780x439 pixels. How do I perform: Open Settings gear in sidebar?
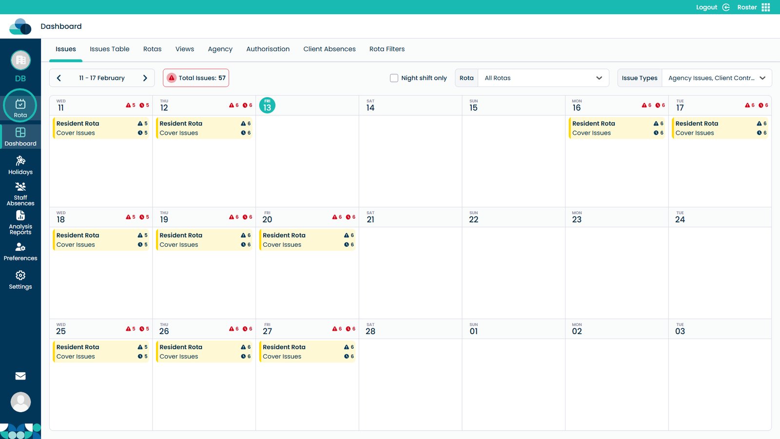[x=20, y=280]
